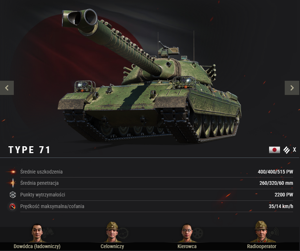Screen dimensions: 300x251
Task: Click the average penetration icon
Action: (x=13, y=183)
